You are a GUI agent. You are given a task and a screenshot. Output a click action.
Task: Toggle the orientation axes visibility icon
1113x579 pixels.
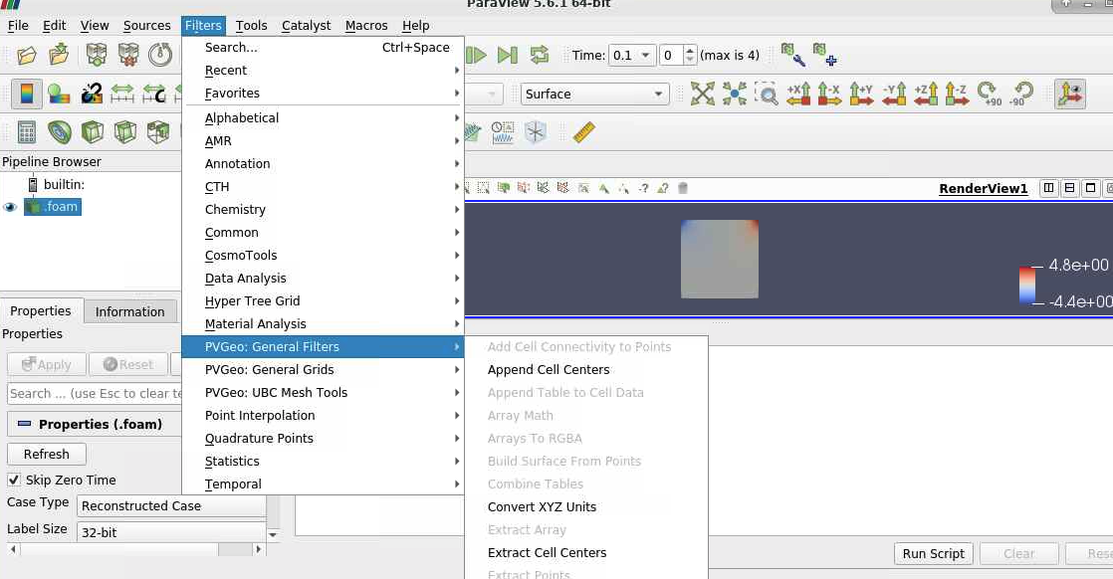pyautogui.click(x=1070, y=94)
